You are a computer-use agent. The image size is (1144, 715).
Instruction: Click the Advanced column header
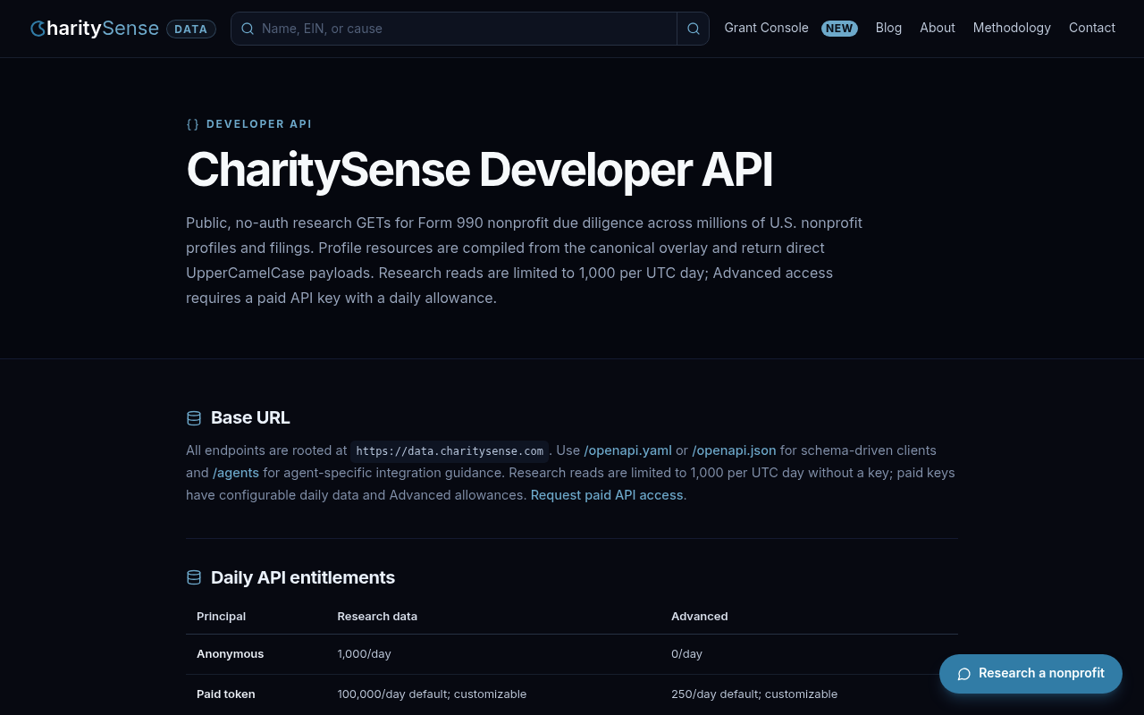[x=700, y=617]
